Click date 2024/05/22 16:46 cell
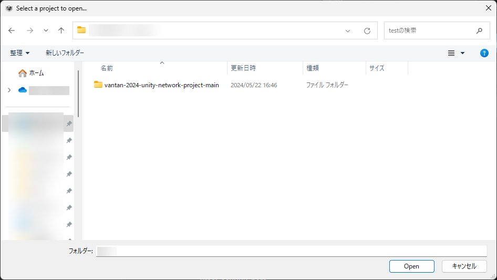Screen dimensions: 497x280 pyautogui.click(x=254, y=85)
